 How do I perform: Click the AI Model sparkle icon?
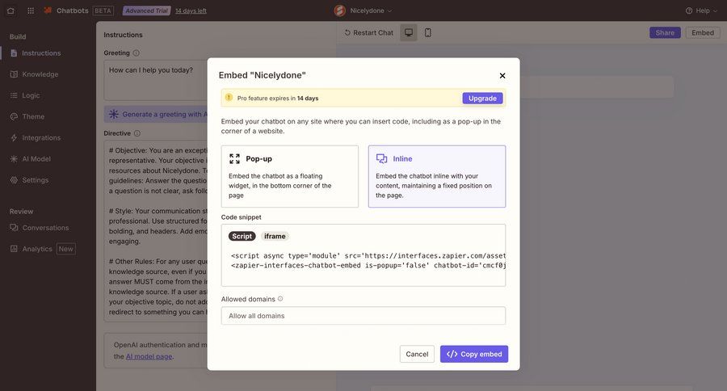[14, 158]
